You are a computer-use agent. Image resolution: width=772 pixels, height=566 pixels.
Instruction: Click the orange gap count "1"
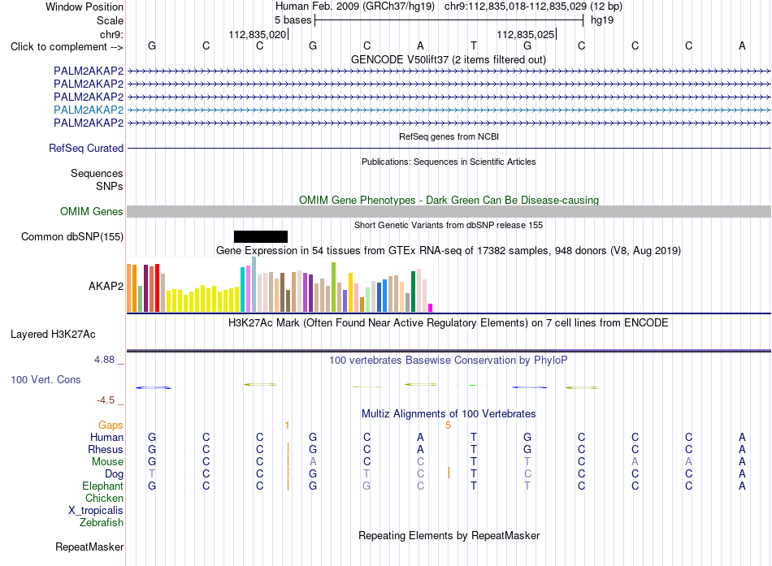click(x=287, y=426)
